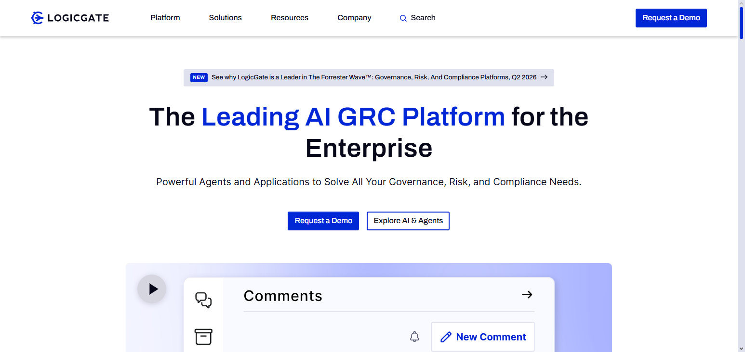Screen dimensions: 745x352
Task: Open the Platform menu
Action: pos(165,18)
